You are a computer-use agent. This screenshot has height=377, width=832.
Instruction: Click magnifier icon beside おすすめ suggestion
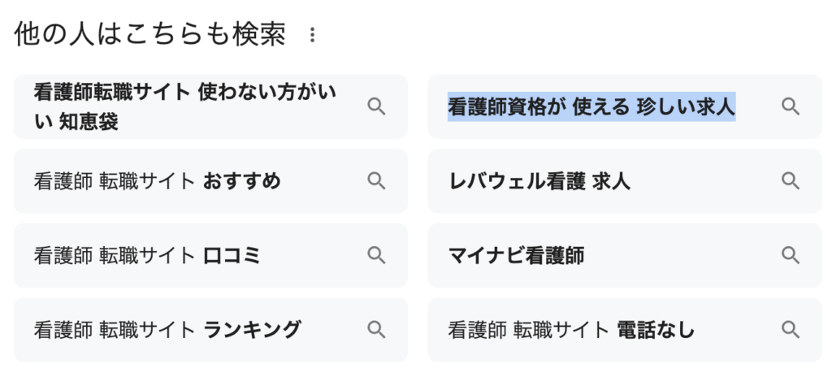tap(376, 181)
